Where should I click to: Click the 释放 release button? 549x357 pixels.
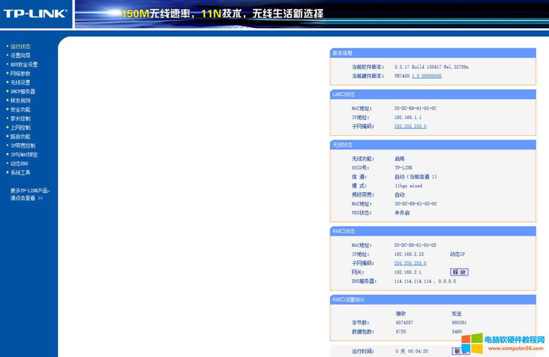[460, 271]
